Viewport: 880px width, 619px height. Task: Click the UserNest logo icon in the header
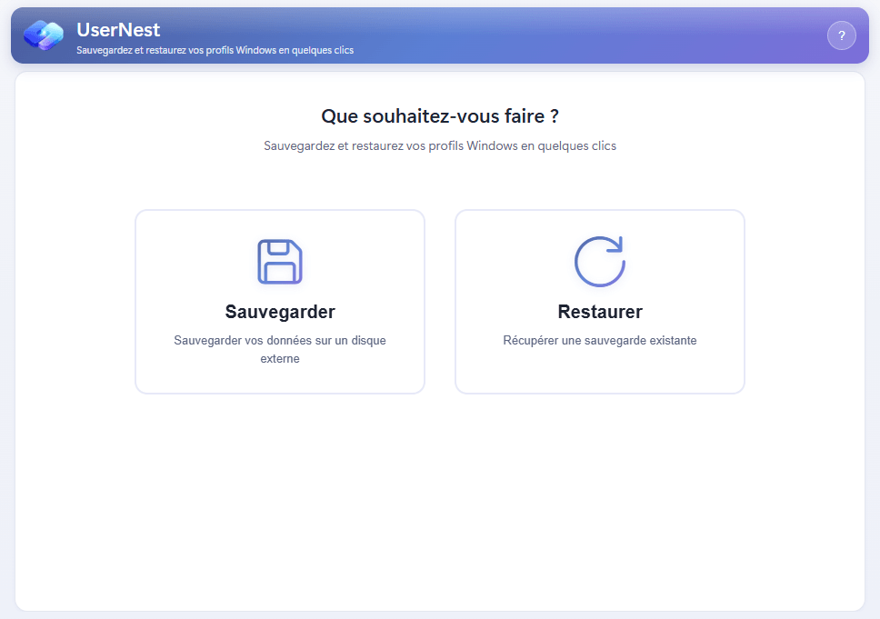(43, 35)
